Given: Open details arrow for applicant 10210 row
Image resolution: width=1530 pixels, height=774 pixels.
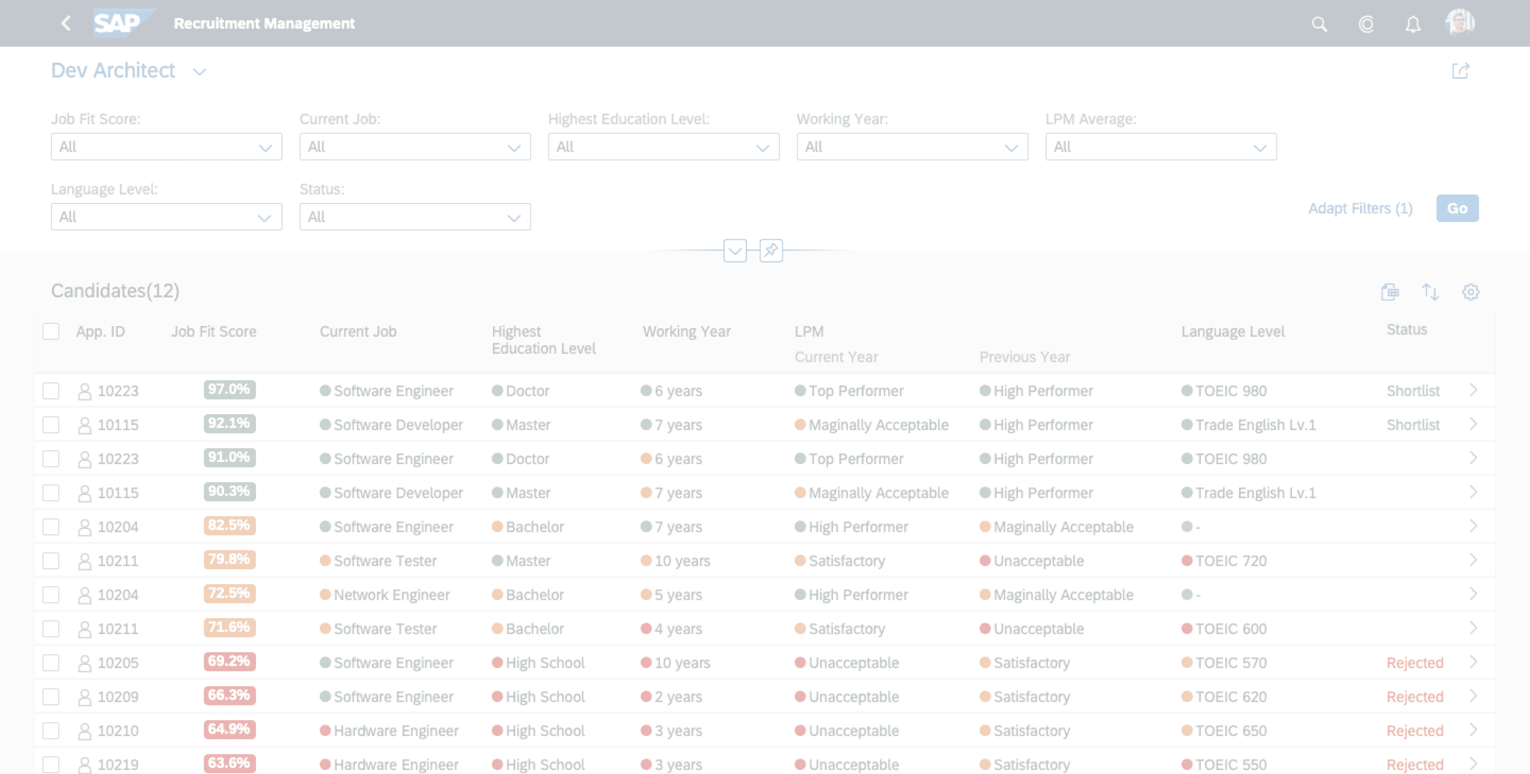Looking at the screenshot, I should 1474,730.
